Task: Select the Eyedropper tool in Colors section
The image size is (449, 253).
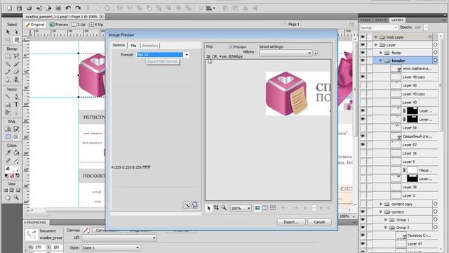Action: pyautogui.click(x=8, y=153)
